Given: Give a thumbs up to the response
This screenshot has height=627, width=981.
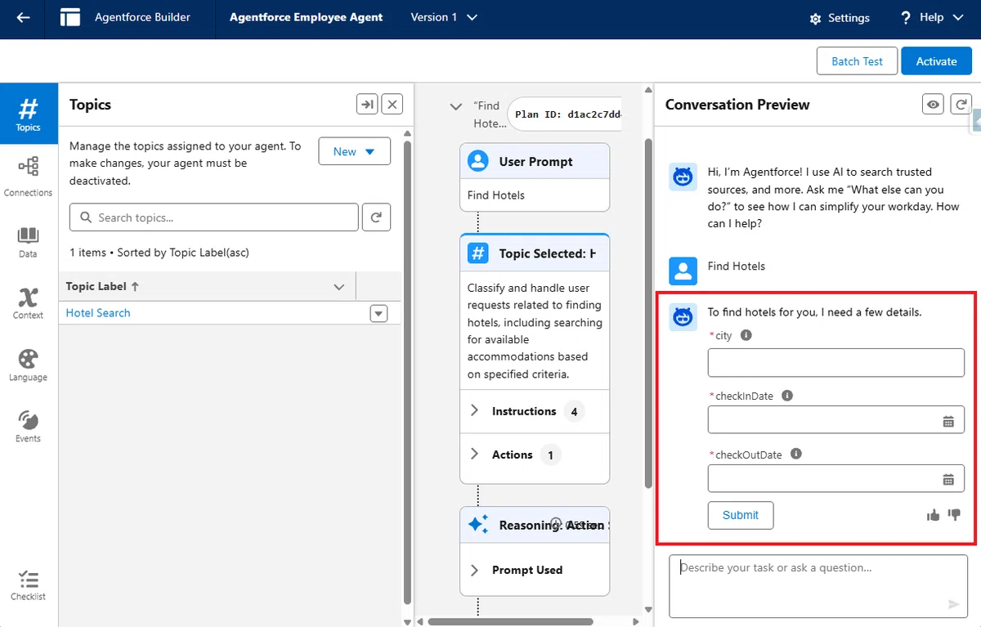Looking at the screenshot, I should (933, 514).
